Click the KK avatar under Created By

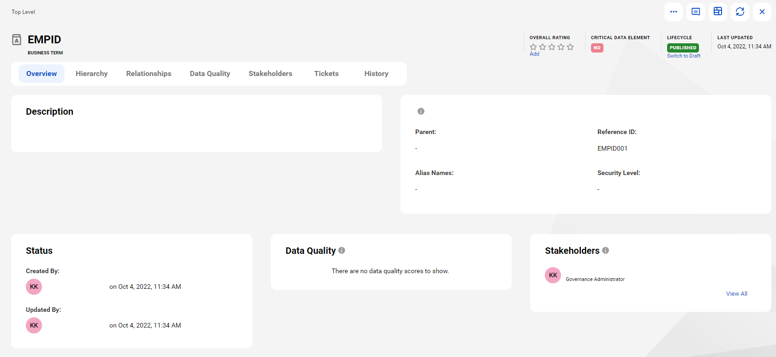[34, 287]
